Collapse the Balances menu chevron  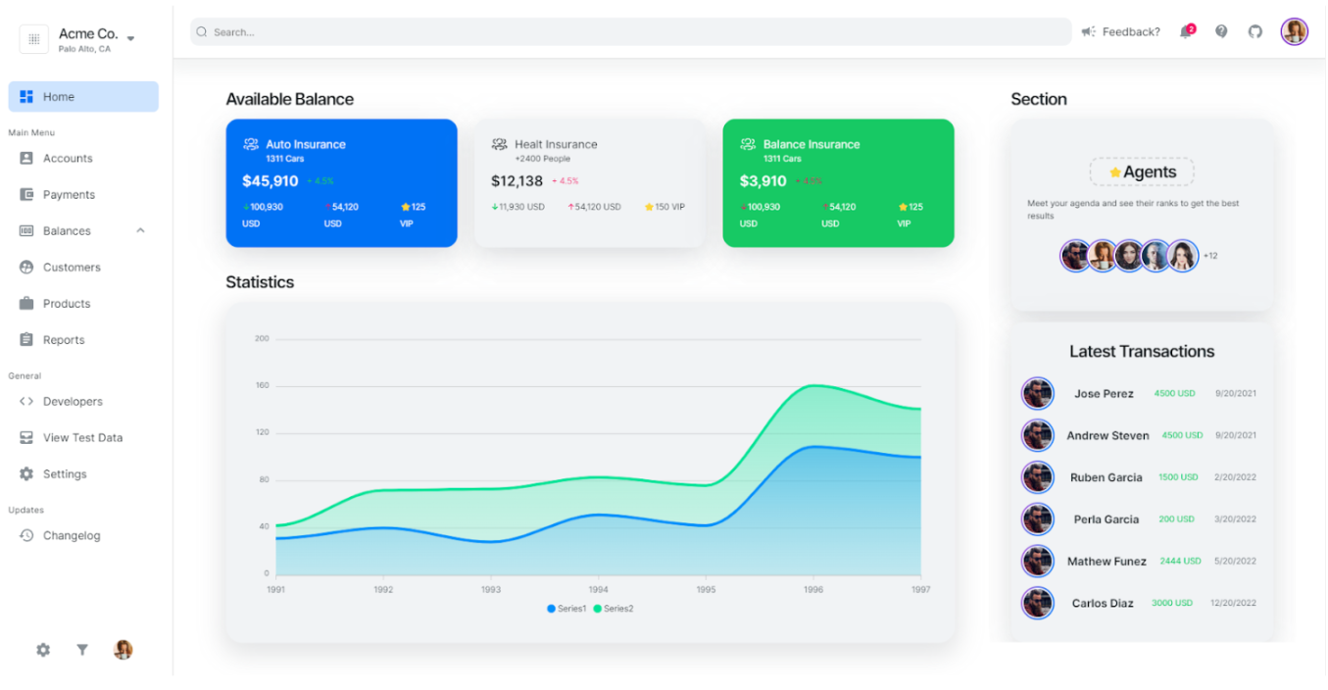pos(140,230)
